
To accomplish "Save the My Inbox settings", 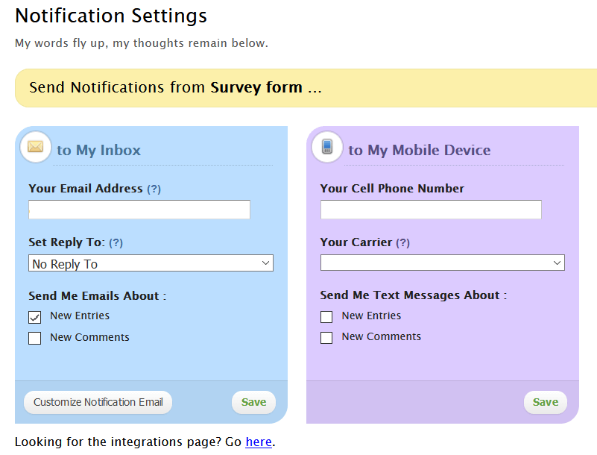I will tap(253, 402).
